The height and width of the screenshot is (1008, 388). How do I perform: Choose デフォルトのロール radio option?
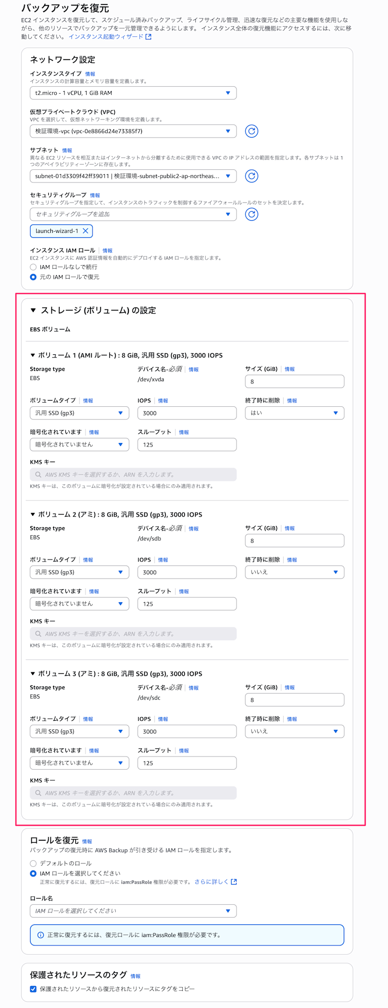[33, 863]
